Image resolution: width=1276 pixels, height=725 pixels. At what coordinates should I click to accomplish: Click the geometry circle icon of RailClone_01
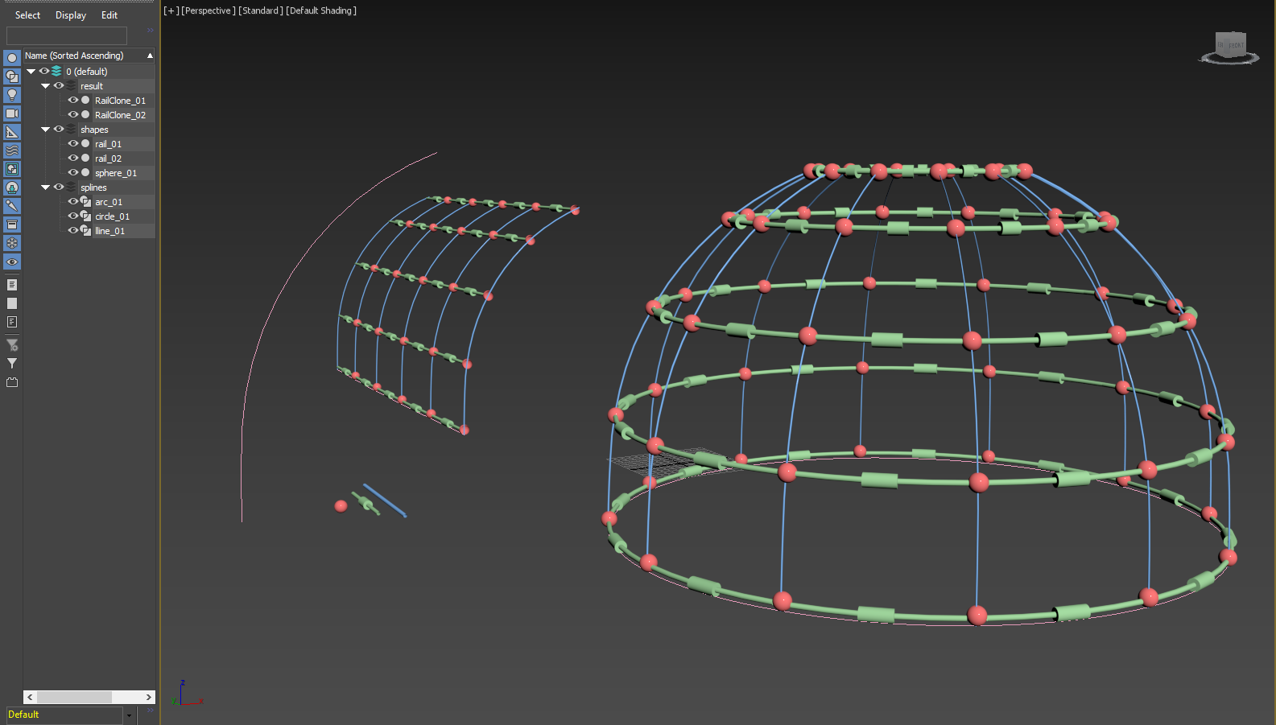[85, 101]
